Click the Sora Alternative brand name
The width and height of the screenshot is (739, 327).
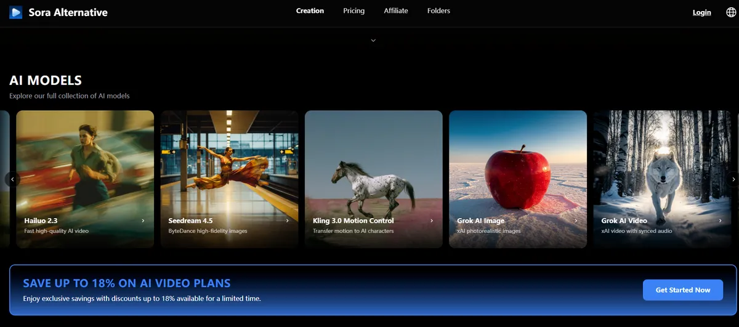[x=68, y=12]
